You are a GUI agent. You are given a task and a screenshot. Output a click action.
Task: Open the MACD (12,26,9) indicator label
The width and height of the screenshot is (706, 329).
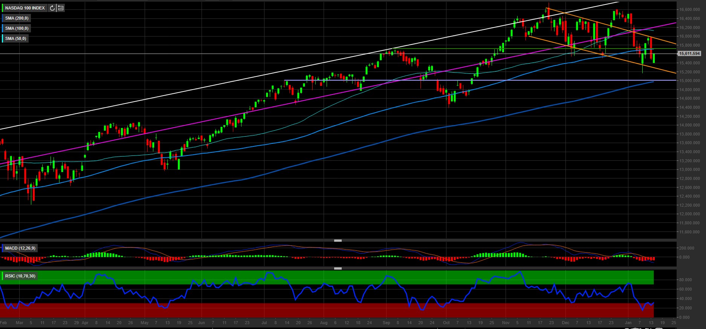(x=20, y=248)
